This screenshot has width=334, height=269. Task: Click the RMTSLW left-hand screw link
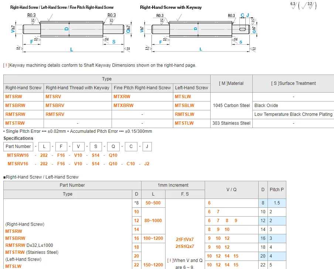[x=184, y=114]
